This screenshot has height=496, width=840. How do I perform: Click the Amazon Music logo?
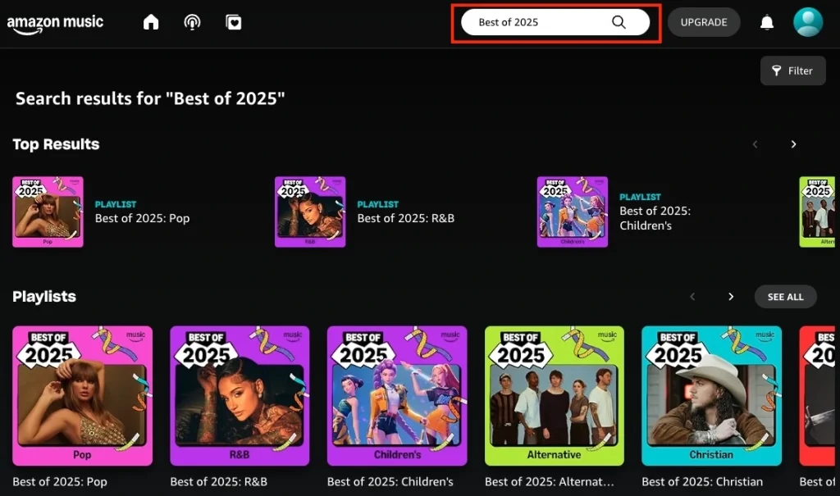55,22
